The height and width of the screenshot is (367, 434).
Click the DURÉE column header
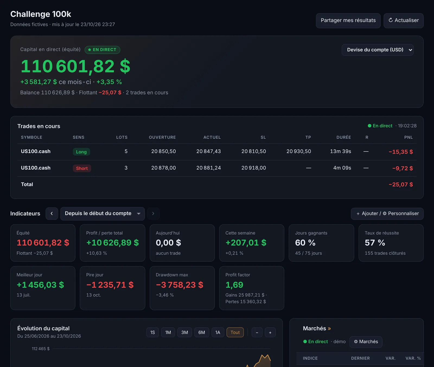(x=344, y=137)
